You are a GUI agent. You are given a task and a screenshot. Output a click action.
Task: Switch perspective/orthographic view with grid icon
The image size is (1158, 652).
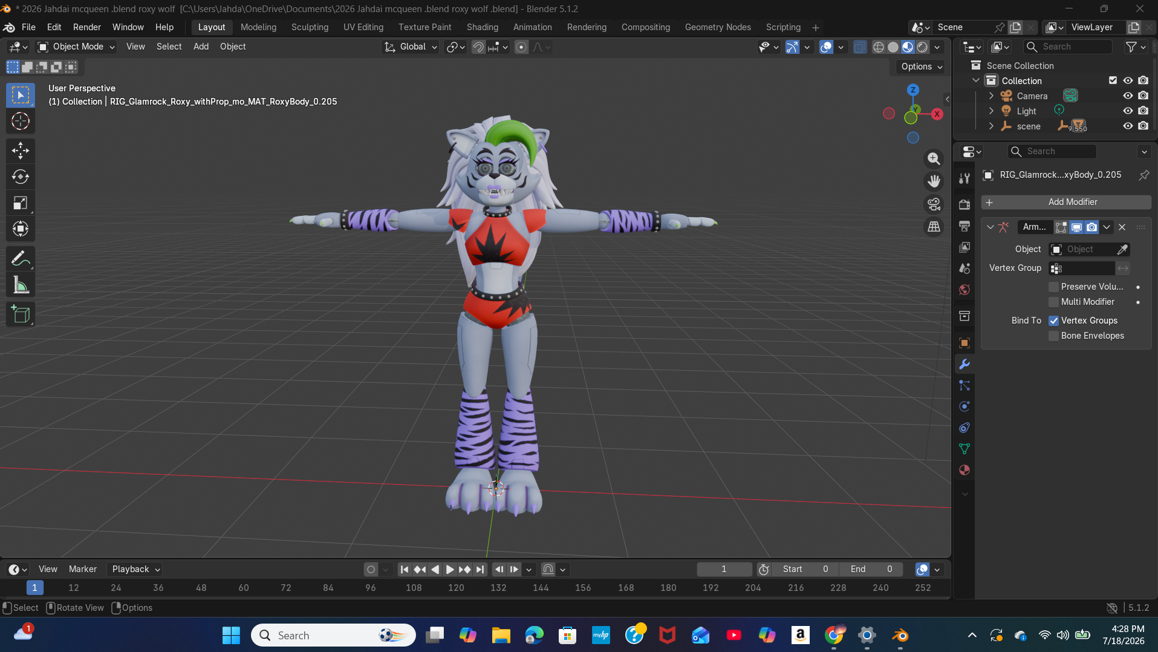(x=934, y=227)
